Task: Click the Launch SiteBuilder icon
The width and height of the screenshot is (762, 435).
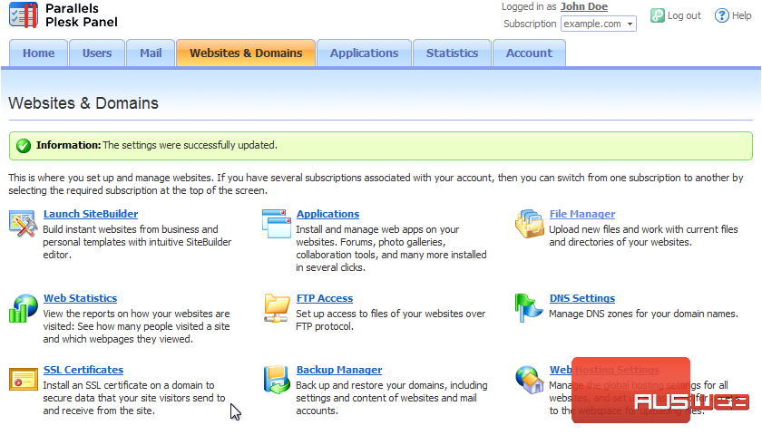Action: pos(23,223)
